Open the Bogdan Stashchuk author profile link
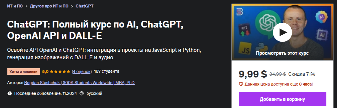 coord(79,83)
